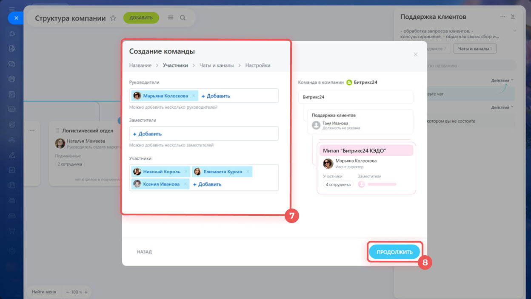Image resolution: width=531 pixels, height=299 pixels.
Task: Click Таня Иванова avatar placeholder in preview
Action: coord(316,125)
